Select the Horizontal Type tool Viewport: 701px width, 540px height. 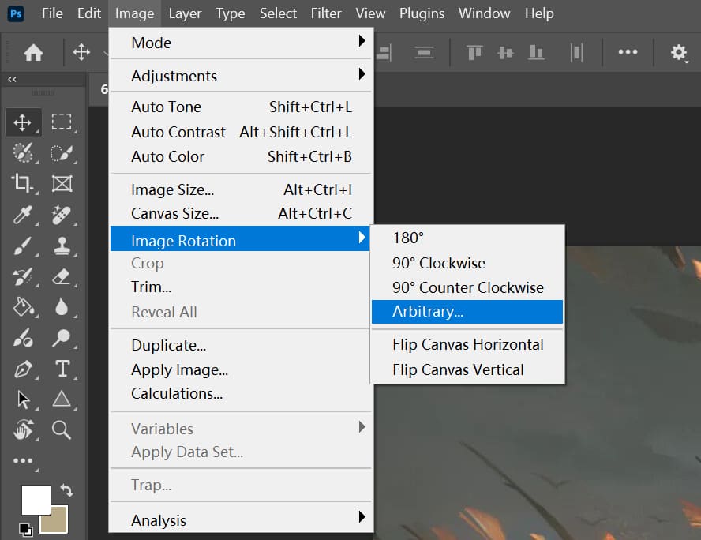(62, 369)
